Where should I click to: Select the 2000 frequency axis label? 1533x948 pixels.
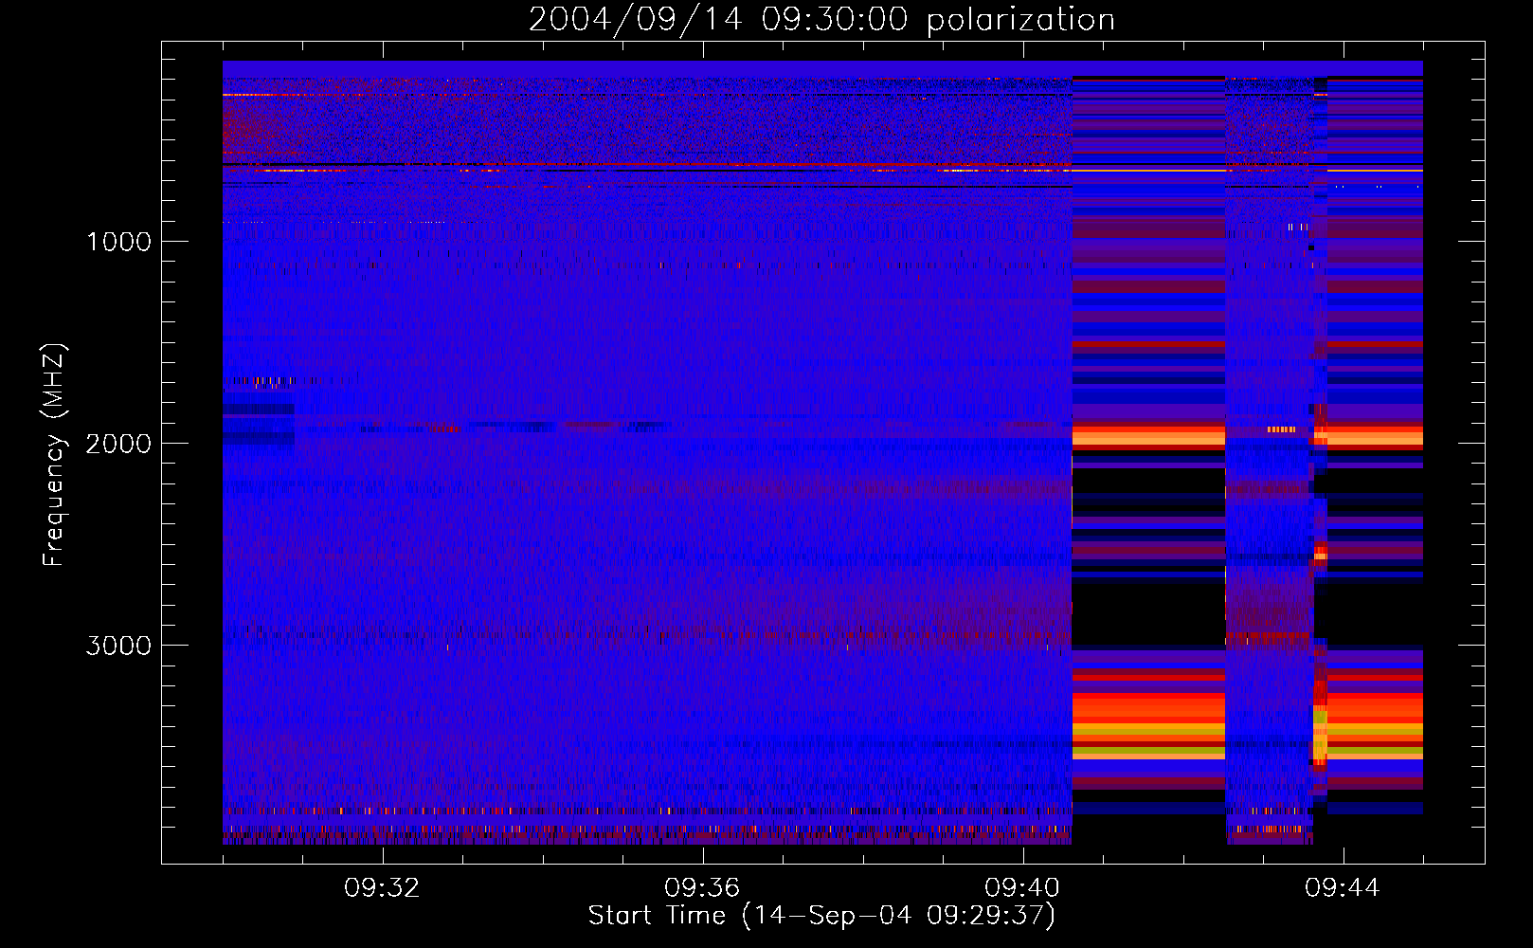point(118,444)
